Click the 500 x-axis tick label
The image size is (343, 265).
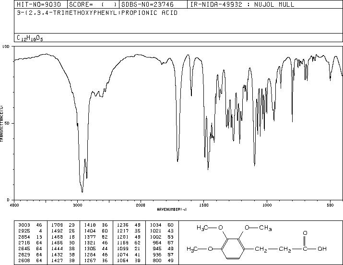coord(330,205)
